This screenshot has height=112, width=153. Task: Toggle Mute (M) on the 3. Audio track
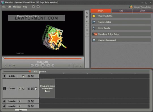[x=32, y=101]
